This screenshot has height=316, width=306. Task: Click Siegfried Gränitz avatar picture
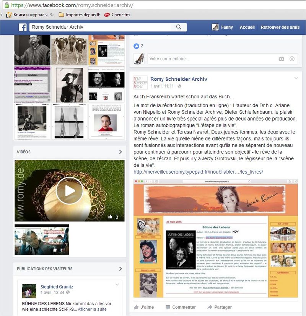click(x=29, y=291)
